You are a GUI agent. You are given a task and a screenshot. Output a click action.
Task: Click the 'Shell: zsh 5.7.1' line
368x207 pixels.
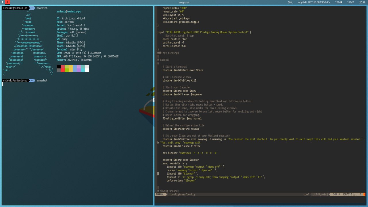tap(67, 36)
